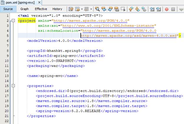
Task: Click line number 22 in gutter
Action: point(7,121)
